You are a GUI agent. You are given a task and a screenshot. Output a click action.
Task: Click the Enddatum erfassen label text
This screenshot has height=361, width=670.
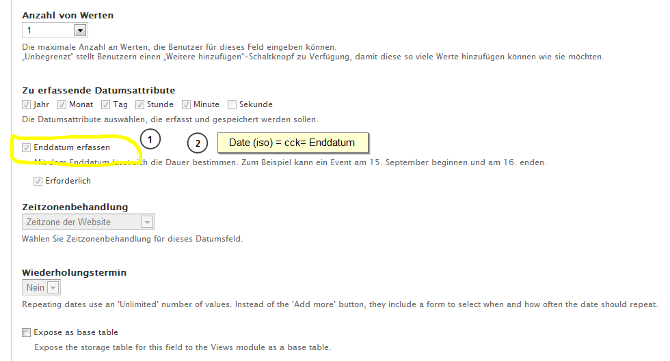(72, 147)
